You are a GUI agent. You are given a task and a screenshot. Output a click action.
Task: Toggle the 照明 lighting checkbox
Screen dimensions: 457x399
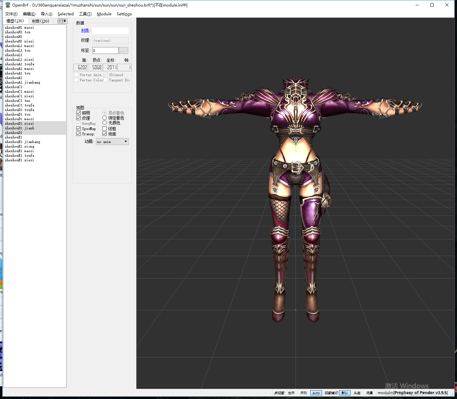[78, 113]
